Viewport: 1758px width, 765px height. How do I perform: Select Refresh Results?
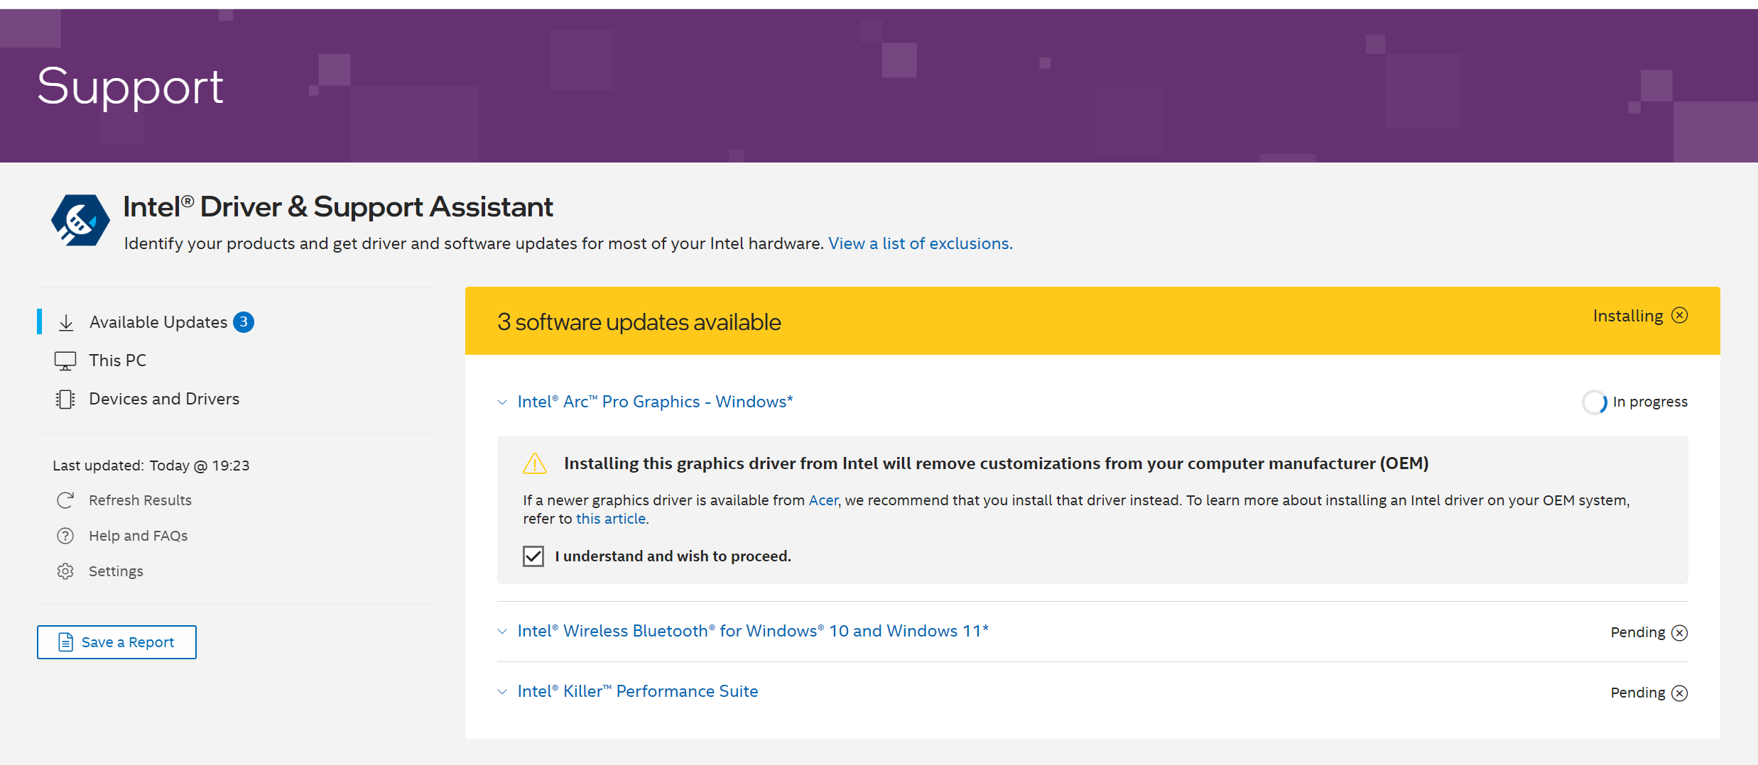pos(140,500)
